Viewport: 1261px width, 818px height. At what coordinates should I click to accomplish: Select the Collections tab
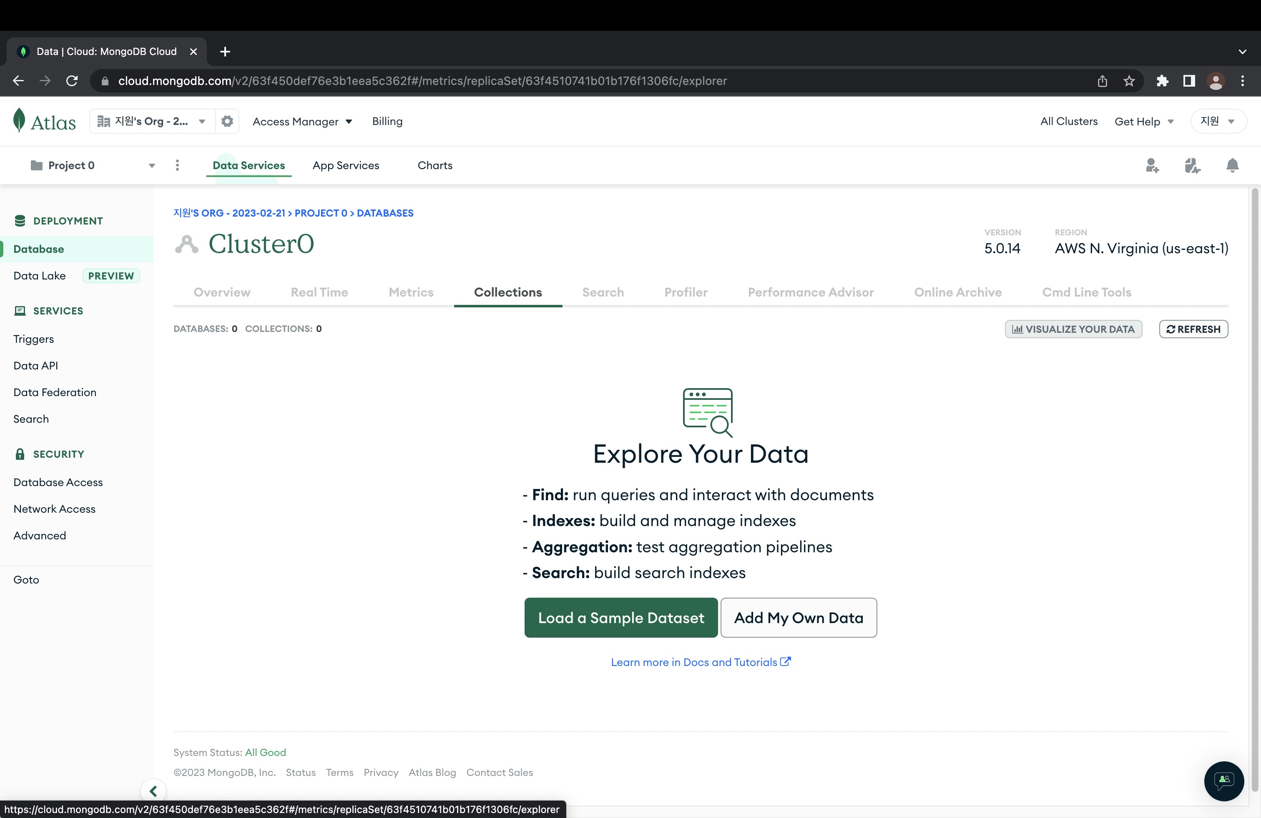tap(508, 293)
